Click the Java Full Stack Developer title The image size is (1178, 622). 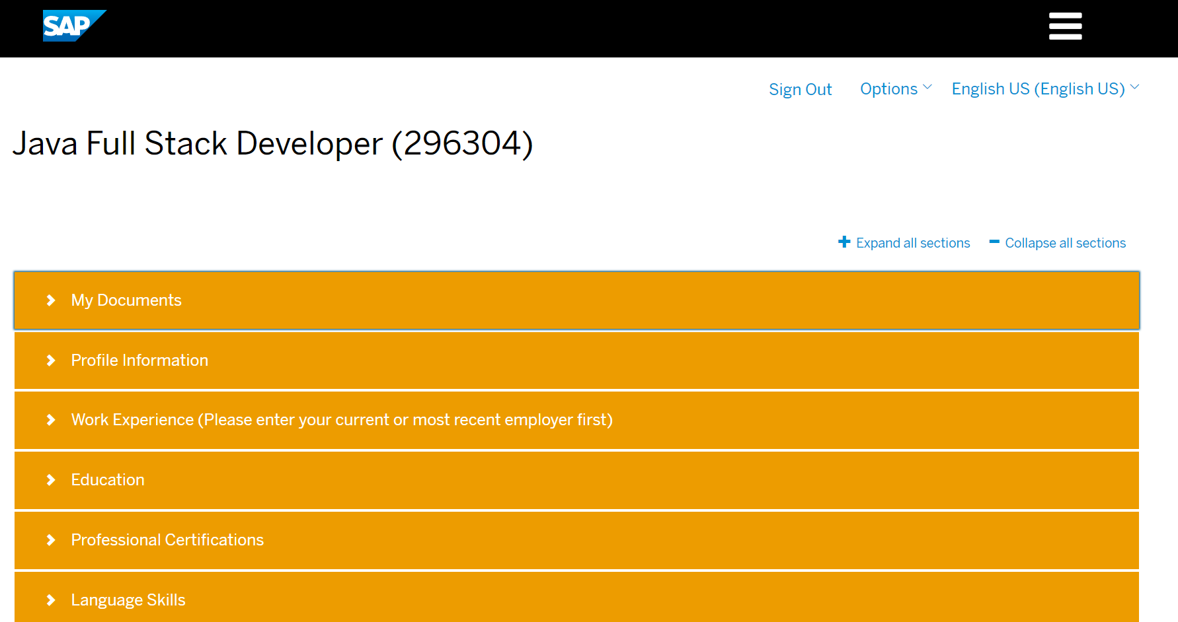click(272, 143)
